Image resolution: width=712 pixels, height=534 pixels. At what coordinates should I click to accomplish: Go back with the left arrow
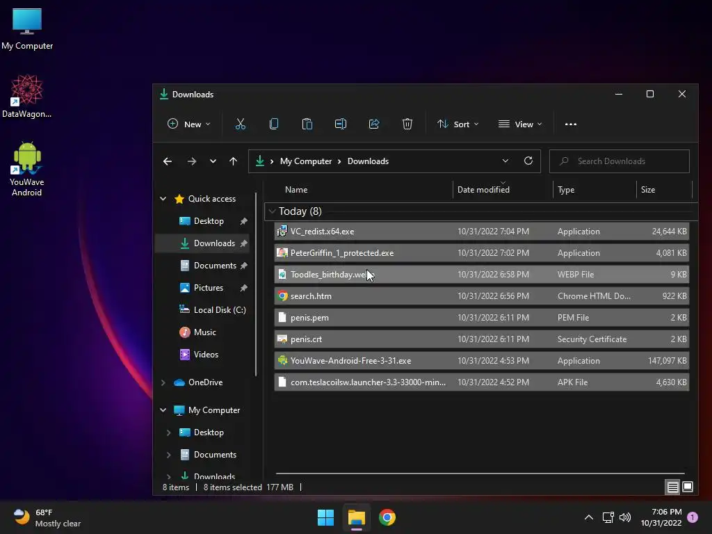pyautogui.click(x=168, y=161)
